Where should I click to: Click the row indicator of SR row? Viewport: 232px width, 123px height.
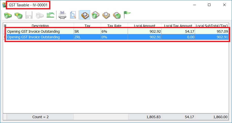click(5, 31)
